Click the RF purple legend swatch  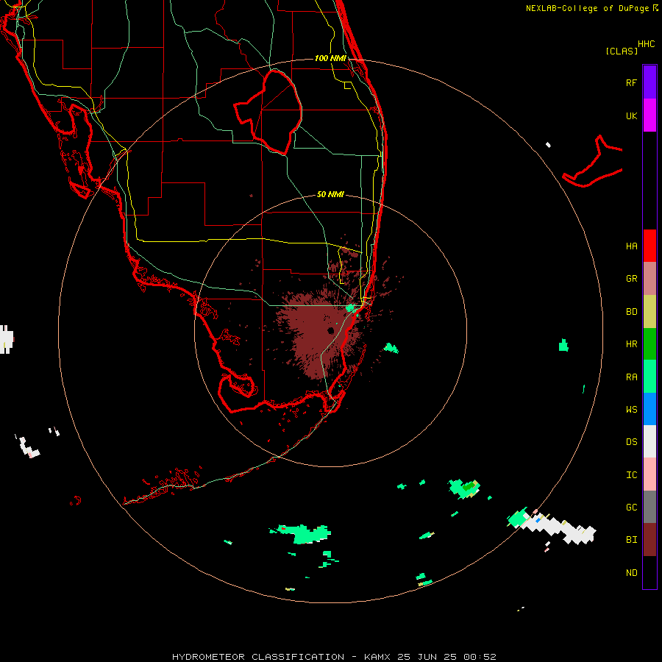649,82
